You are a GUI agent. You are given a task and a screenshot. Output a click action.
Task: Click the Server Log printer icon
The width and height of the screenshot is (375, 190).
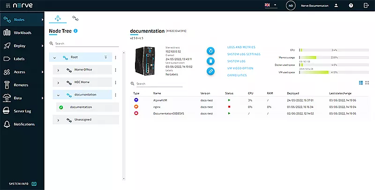(7, 111)
